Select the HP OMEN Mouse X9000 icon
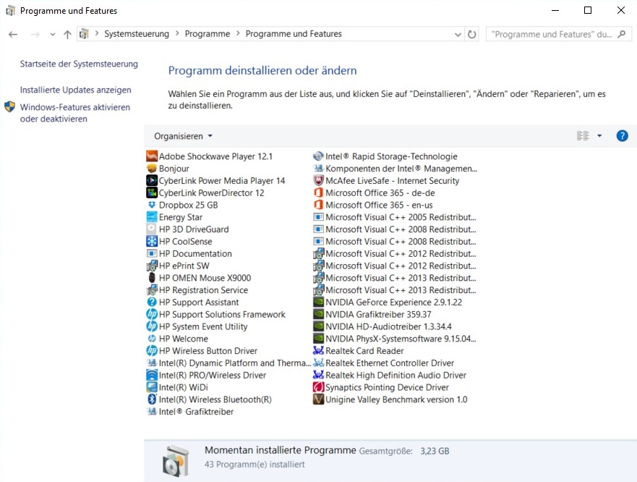This screenshot has height=482, width=637. pyautogui.click(x=152, y=278)
